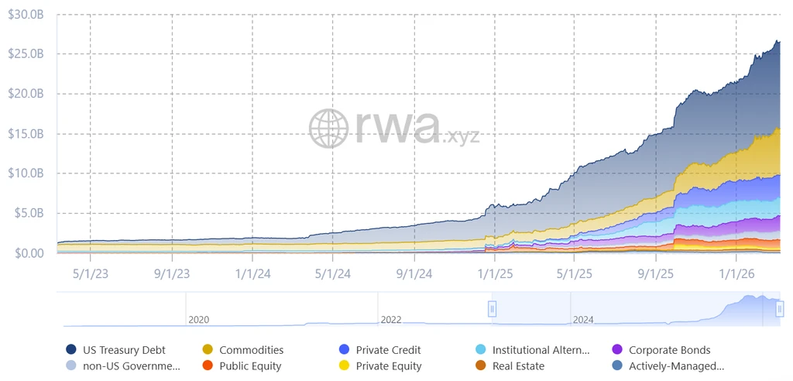Toggle Actively-Managed... legend item
This screenshot has width=793, height=381.
(668, 366)
